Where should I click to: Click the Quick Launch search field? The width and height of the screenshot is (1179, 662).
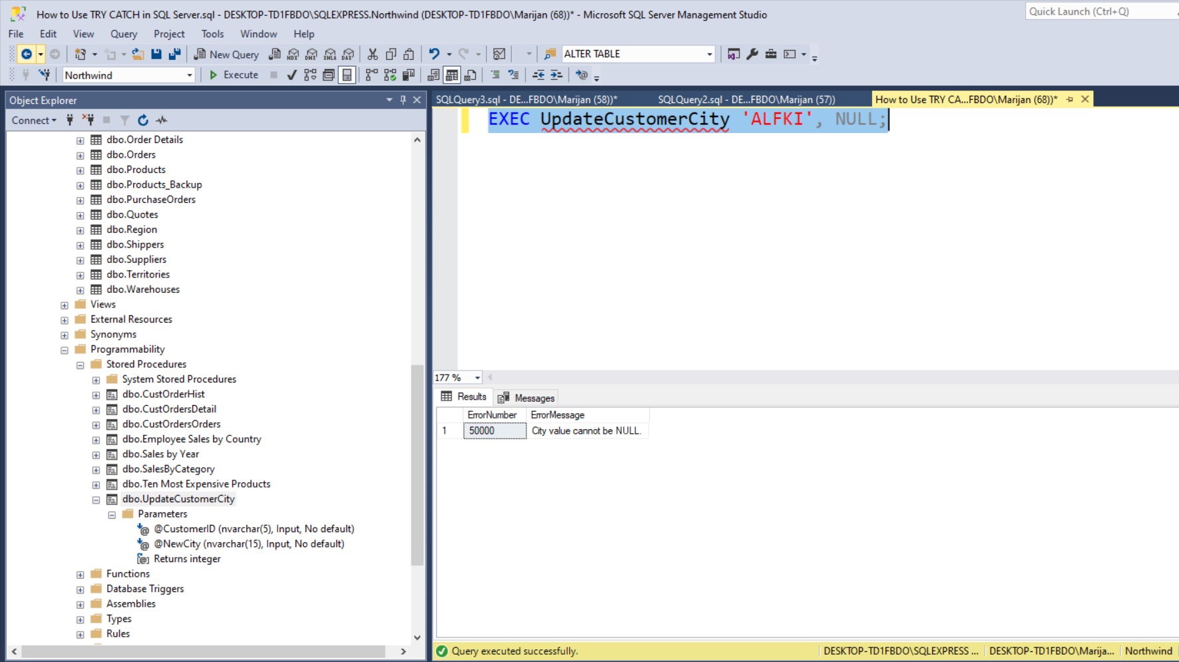click(x=1098, y=11)
